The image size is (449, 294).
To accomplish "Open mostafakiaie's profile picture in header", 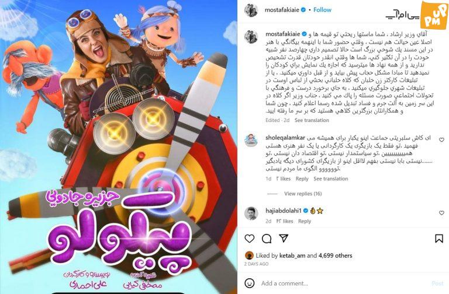I will pyautogui.click(x=251, y=10).
